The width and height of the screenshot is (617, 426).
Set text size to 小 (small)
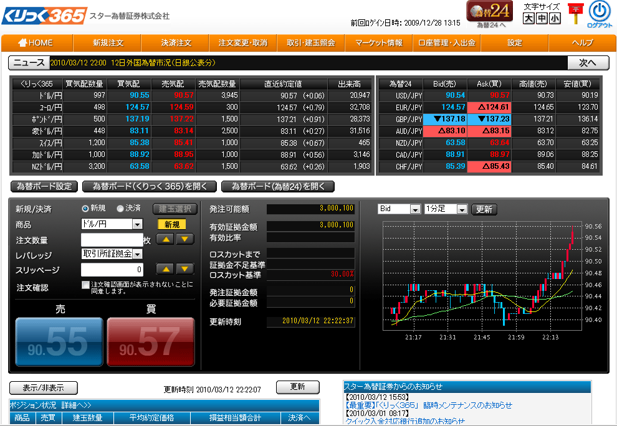[555, 19]
